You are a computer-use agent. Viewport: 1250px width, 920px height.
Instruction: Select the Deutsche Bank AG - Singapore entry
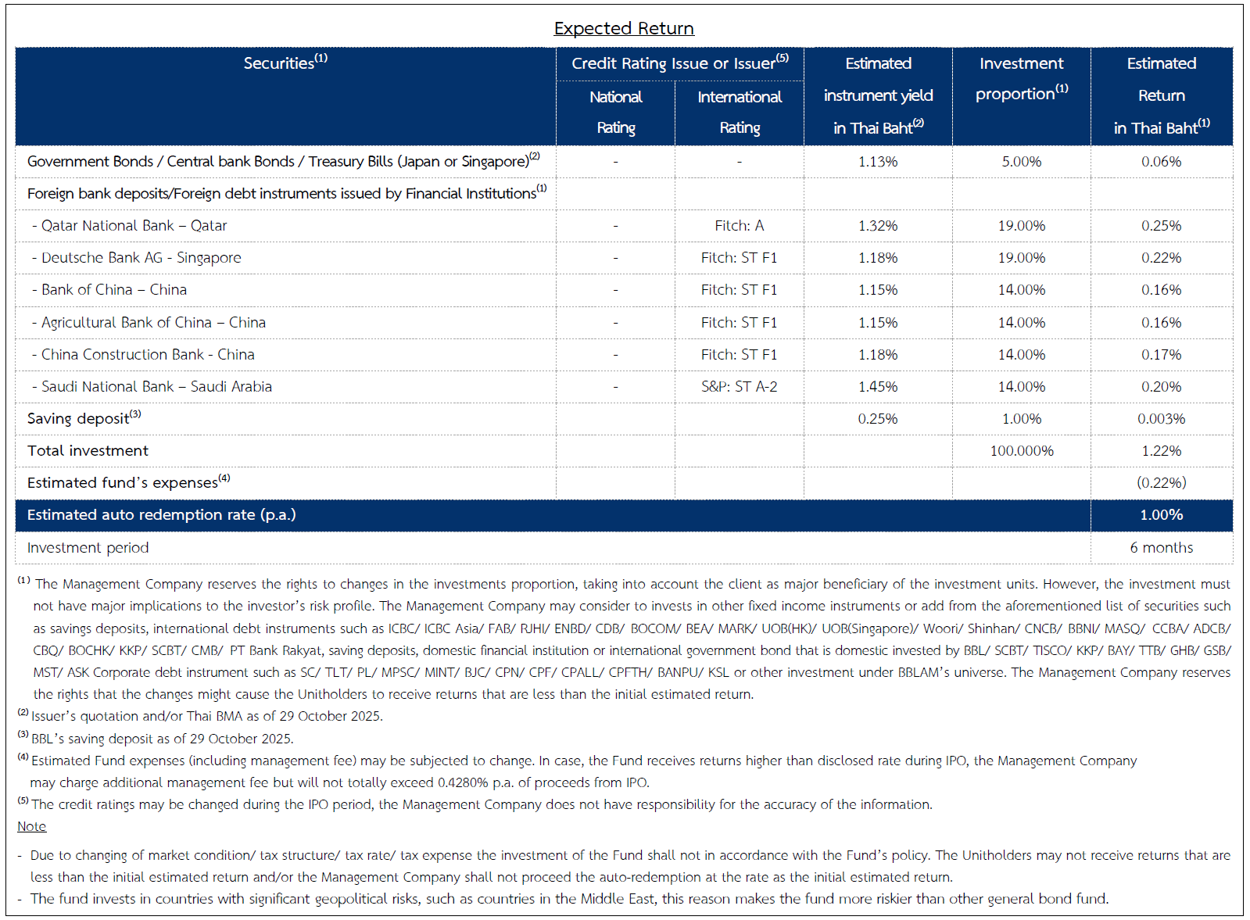click(141, 258)
